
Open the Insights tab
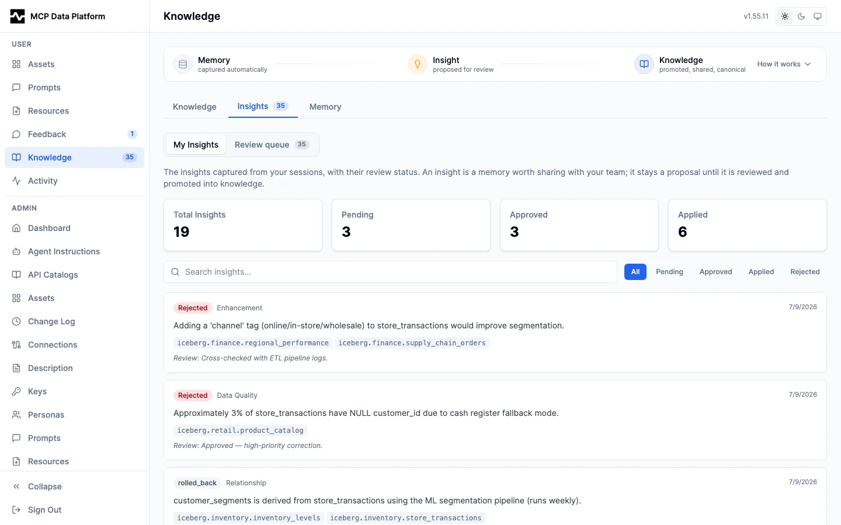point(263,107)
